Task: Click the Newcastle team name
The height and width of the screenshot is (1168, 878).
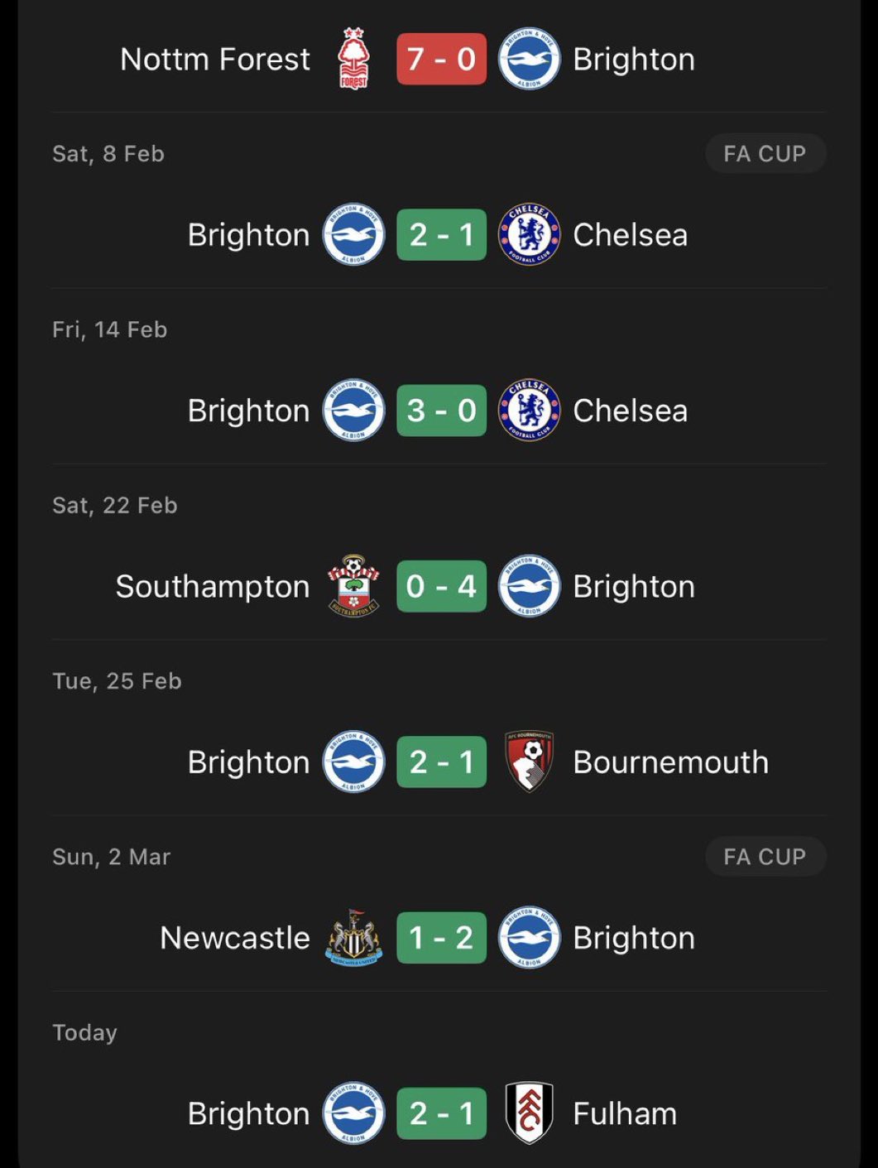Action: click(x=235, y=938)
